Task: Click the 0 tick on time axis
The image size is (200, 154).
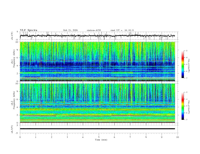Action: (x=20, y=137)
